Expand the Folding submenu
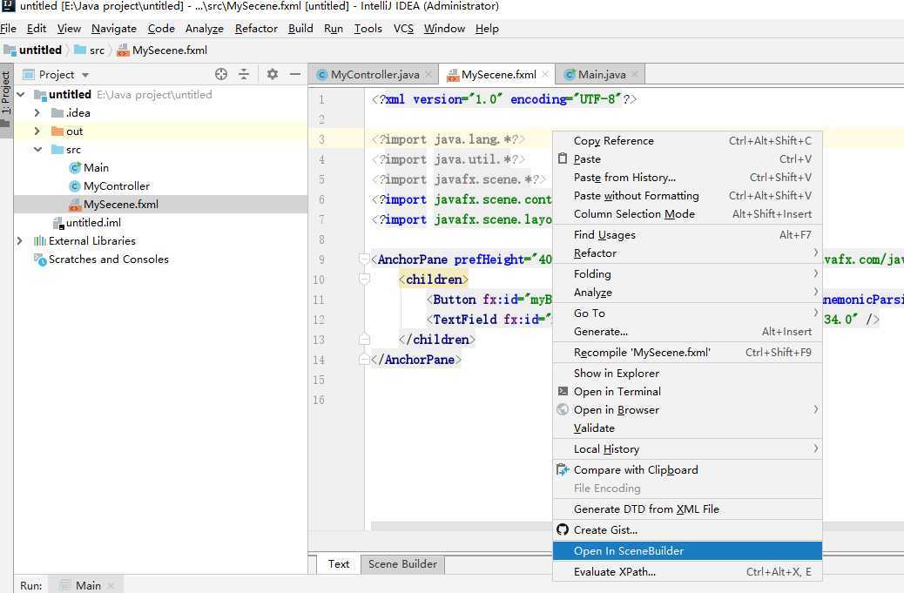This screenshot has width=904, height=593. tap(687, 273)
